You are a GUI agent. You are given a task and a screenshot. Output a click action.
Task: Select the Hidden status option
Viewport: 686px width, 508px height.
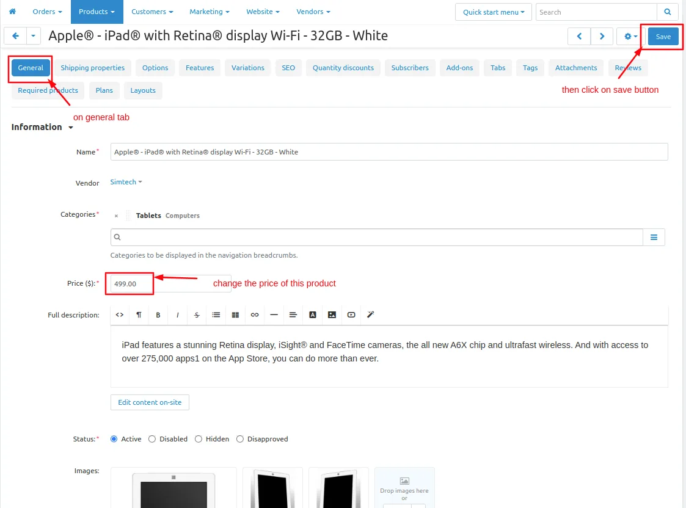[x=198, y=439]
